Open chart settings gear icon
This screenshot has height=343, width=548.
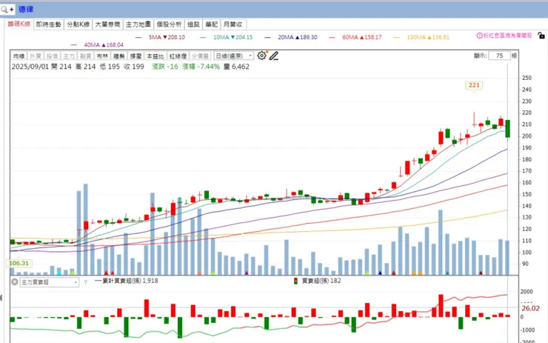[x=261, y=56]
